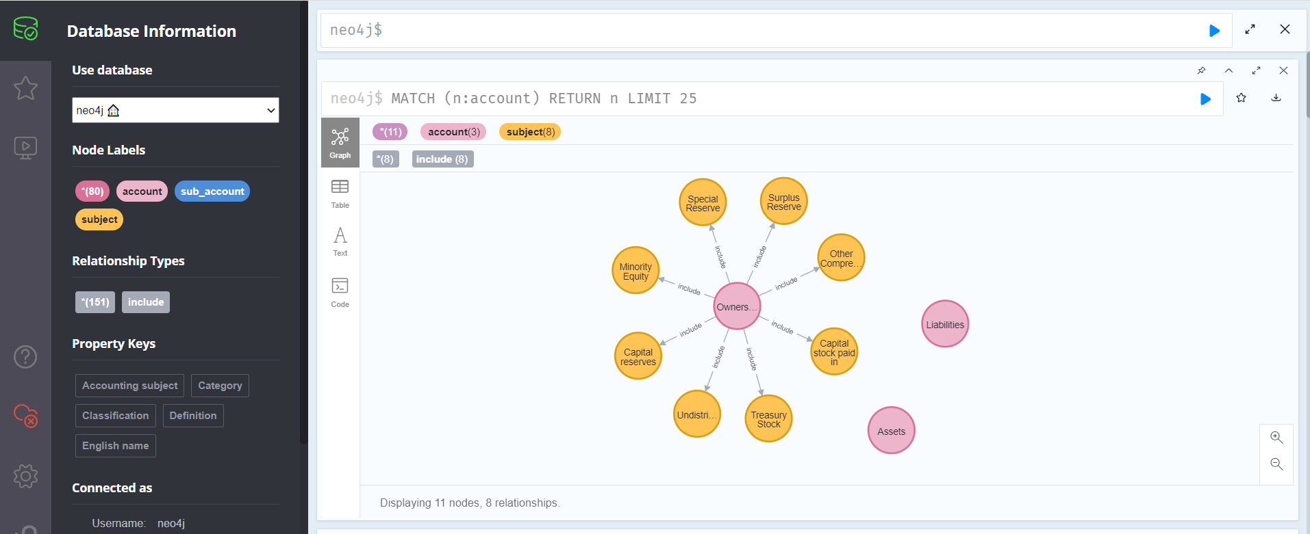The image size is (1310, 534).
Task: Select the Category property key
Action: tap(220, 386)
